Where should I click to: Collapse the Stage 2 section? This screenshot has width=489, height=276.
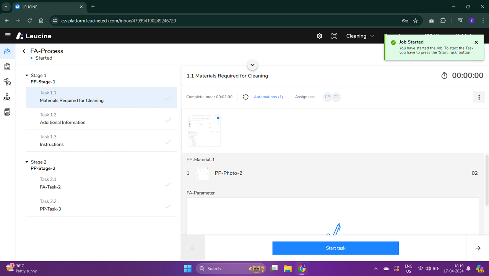tap(27, 162)
